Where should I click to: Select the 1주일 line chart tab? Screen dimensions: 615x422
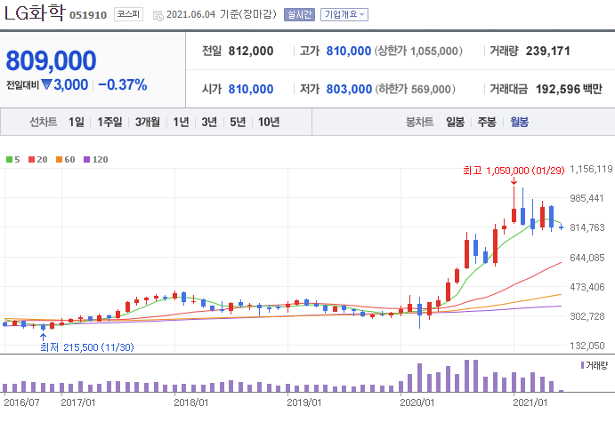tap(109, 122)
